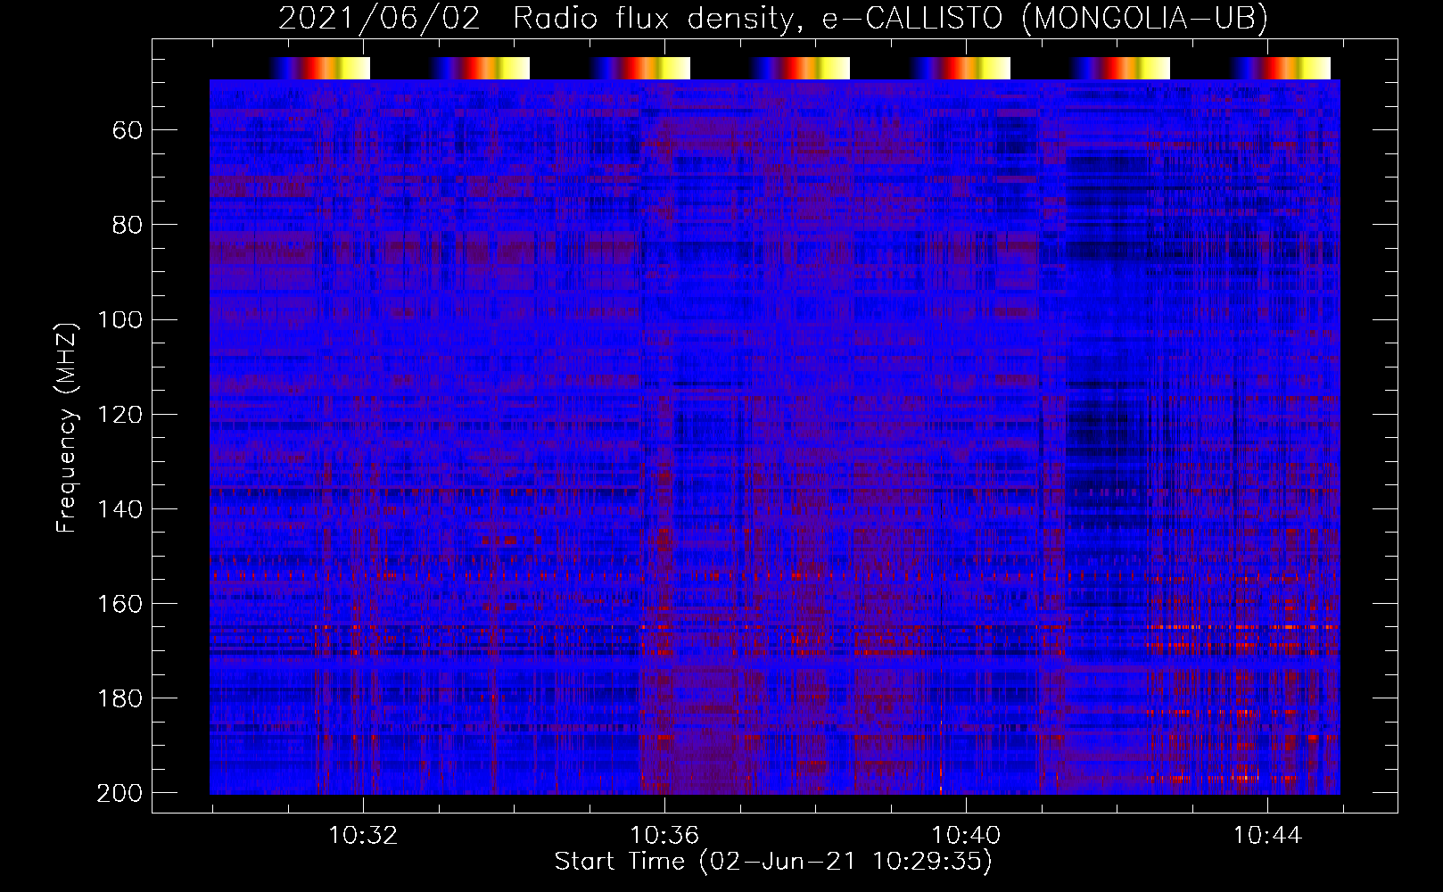Click the plot title "2021/06/02 Radio flux density, e-CALLISTO (MONGOLIA-UB)"
1443x892 pixels.
click(x=773, y=19)
